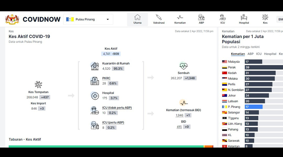Go to the Utama home tab
This screenshot has height=157, width=283.
[137, 19]
